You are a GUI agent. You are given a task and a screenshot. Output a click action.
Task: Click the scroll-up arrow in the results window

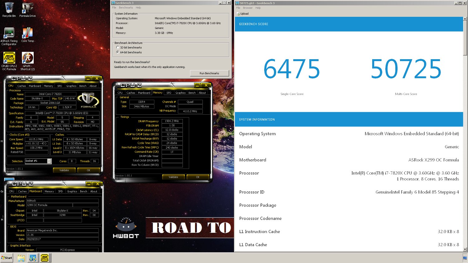tap(465, 19)
